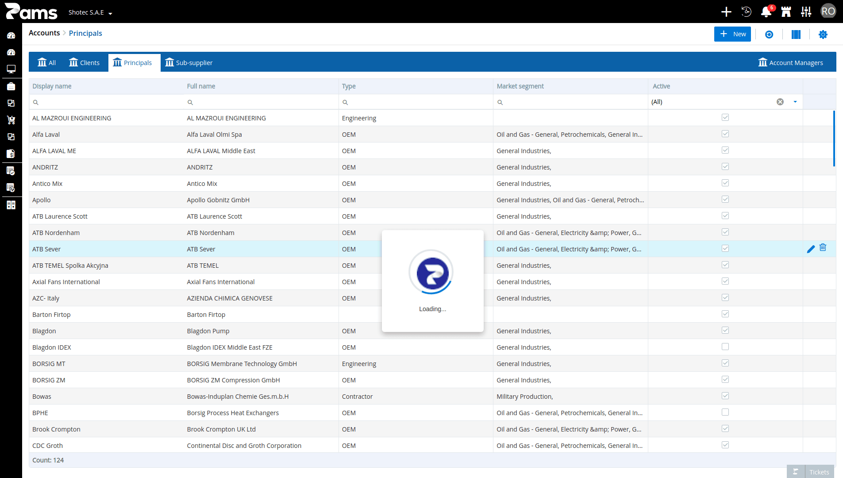Delete the ATB Sever row with trash icon
This screenshot has width=843, height=478.
pyautogui.click(x=823, y=247)
